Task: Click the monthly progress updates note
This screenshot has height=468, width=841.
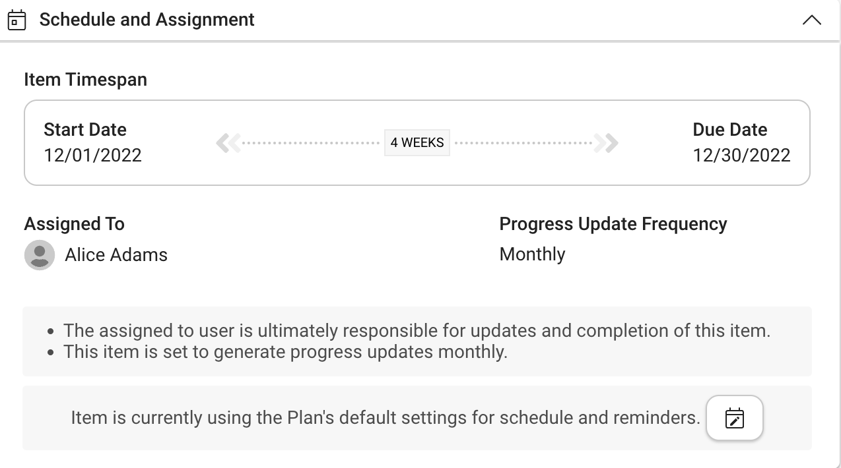Action: point(285,352)
